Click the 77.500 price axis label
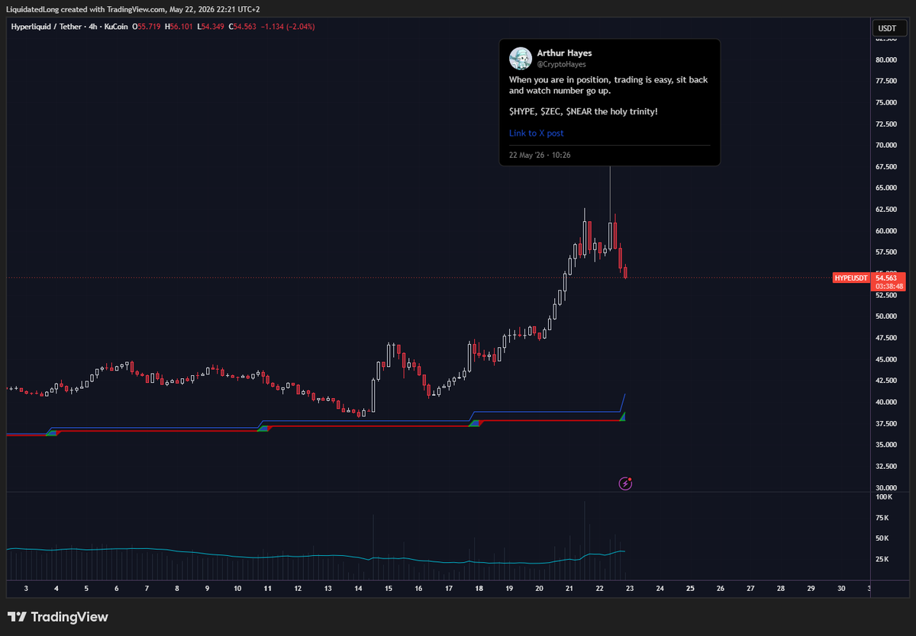916x636 pixels. tap(885, 81)
